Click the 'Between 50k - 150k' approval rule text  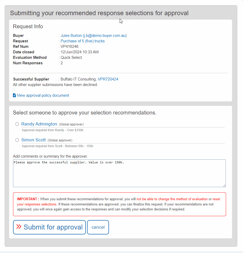pyautogui.click(x=79, y=146)
